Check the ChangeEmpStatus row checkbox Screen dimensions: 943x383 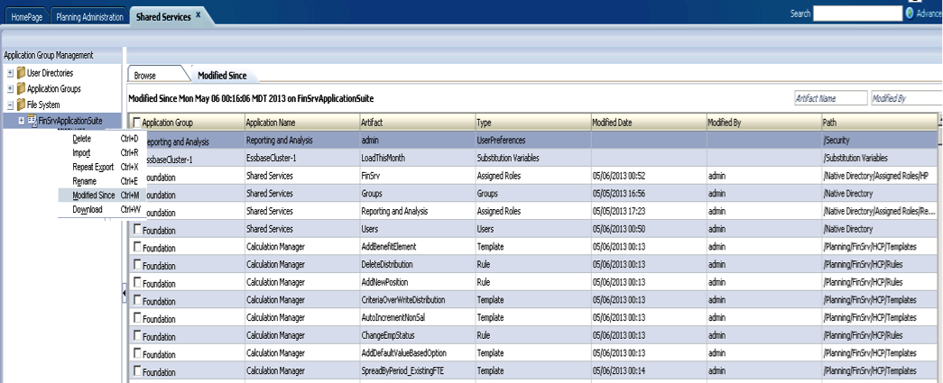(x=136, y=335)
